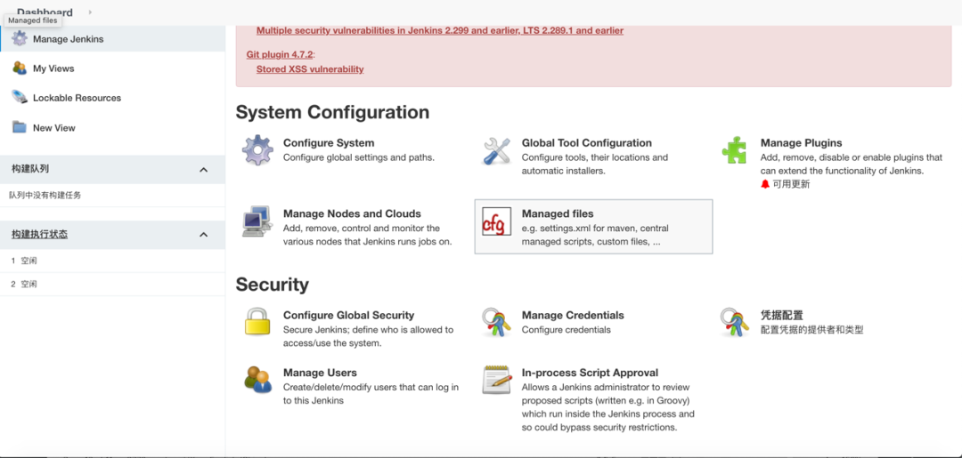Click the Manage Users people icon
The image size is (962, 458).
[257, 380]
